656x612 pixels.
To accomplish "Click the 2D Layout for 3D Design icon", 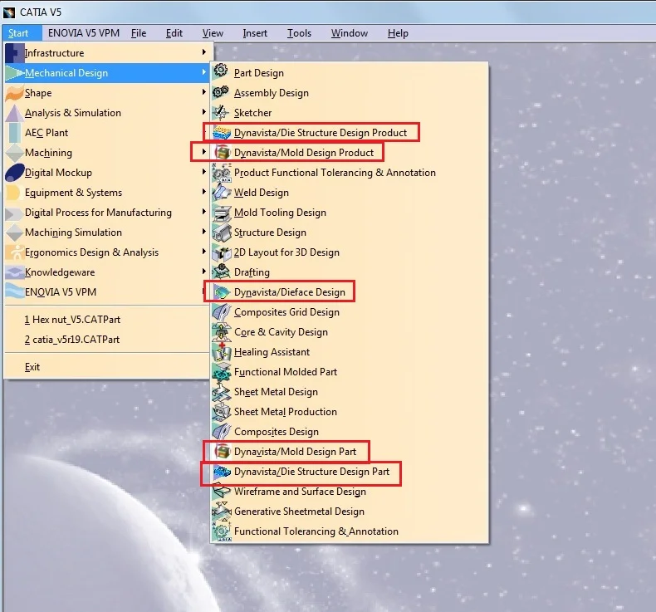I will click(222, 252).
